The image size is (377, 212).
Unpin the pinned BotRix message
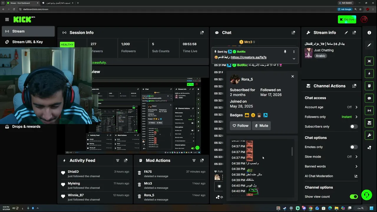pyautogui.click(x=285, y=52)
